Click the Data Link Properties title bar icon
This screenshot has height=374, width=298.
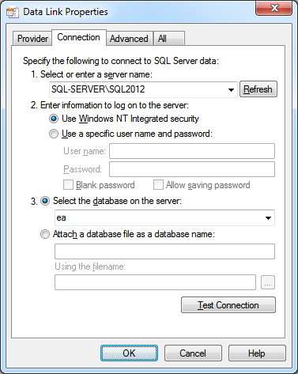tap(13, 12)
